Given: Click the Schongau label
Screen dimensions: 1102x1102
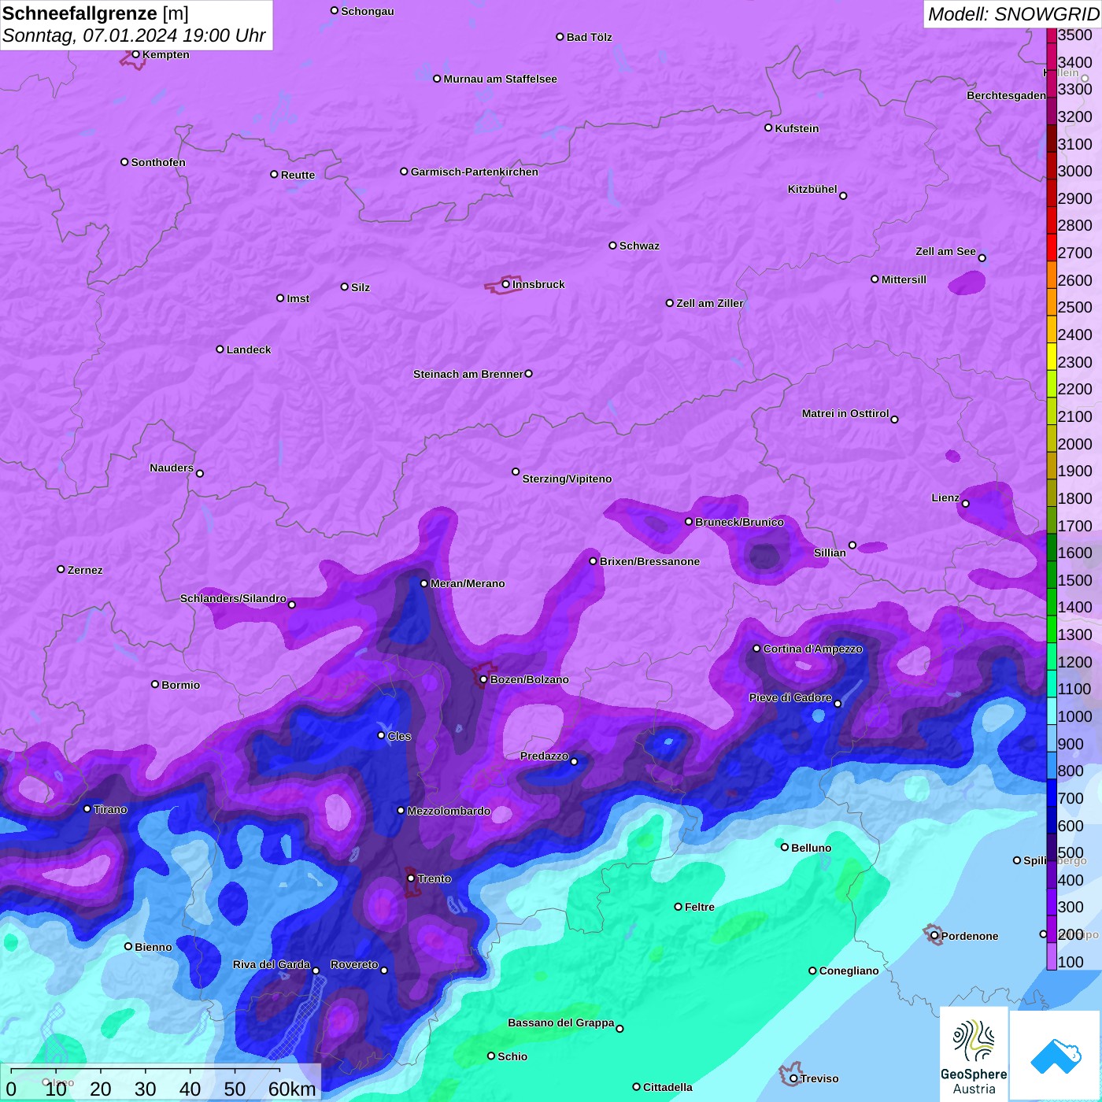Looking at the screenshot, I should tap(368, 11).
